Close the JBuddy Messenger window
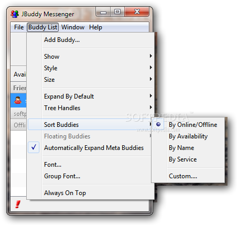238x226 pixels. [x=137, y=12]
